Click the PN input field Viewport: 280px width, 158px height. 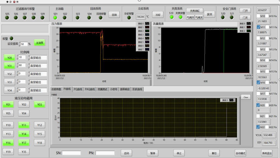pyautogui.click(x=105, y=153)
